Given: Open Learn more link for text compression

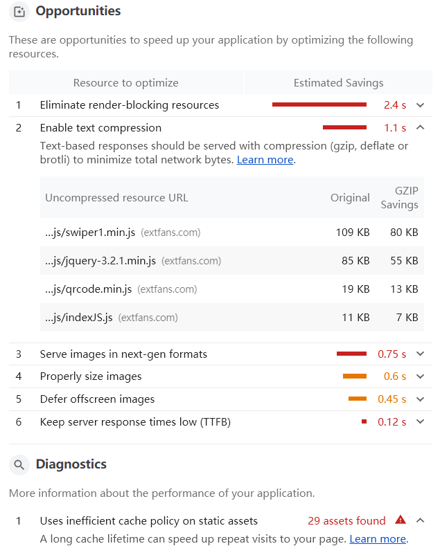Looking at the screenshot, I should click(x=265, y=160).
